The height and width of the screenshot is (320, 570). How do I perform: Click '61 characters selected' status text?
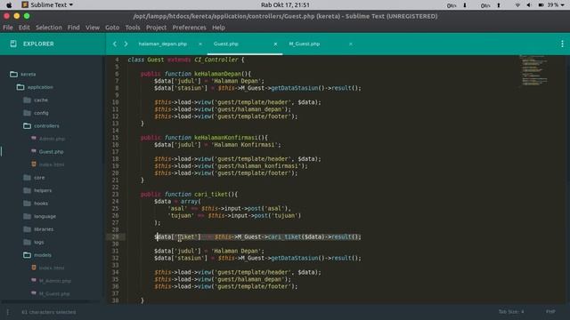[49, 312]
